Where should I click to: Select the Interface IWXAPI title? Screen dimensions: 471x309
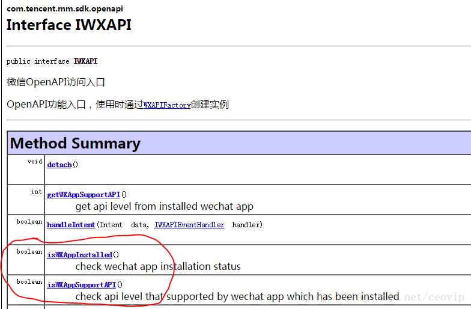click(x=68, y=25)
